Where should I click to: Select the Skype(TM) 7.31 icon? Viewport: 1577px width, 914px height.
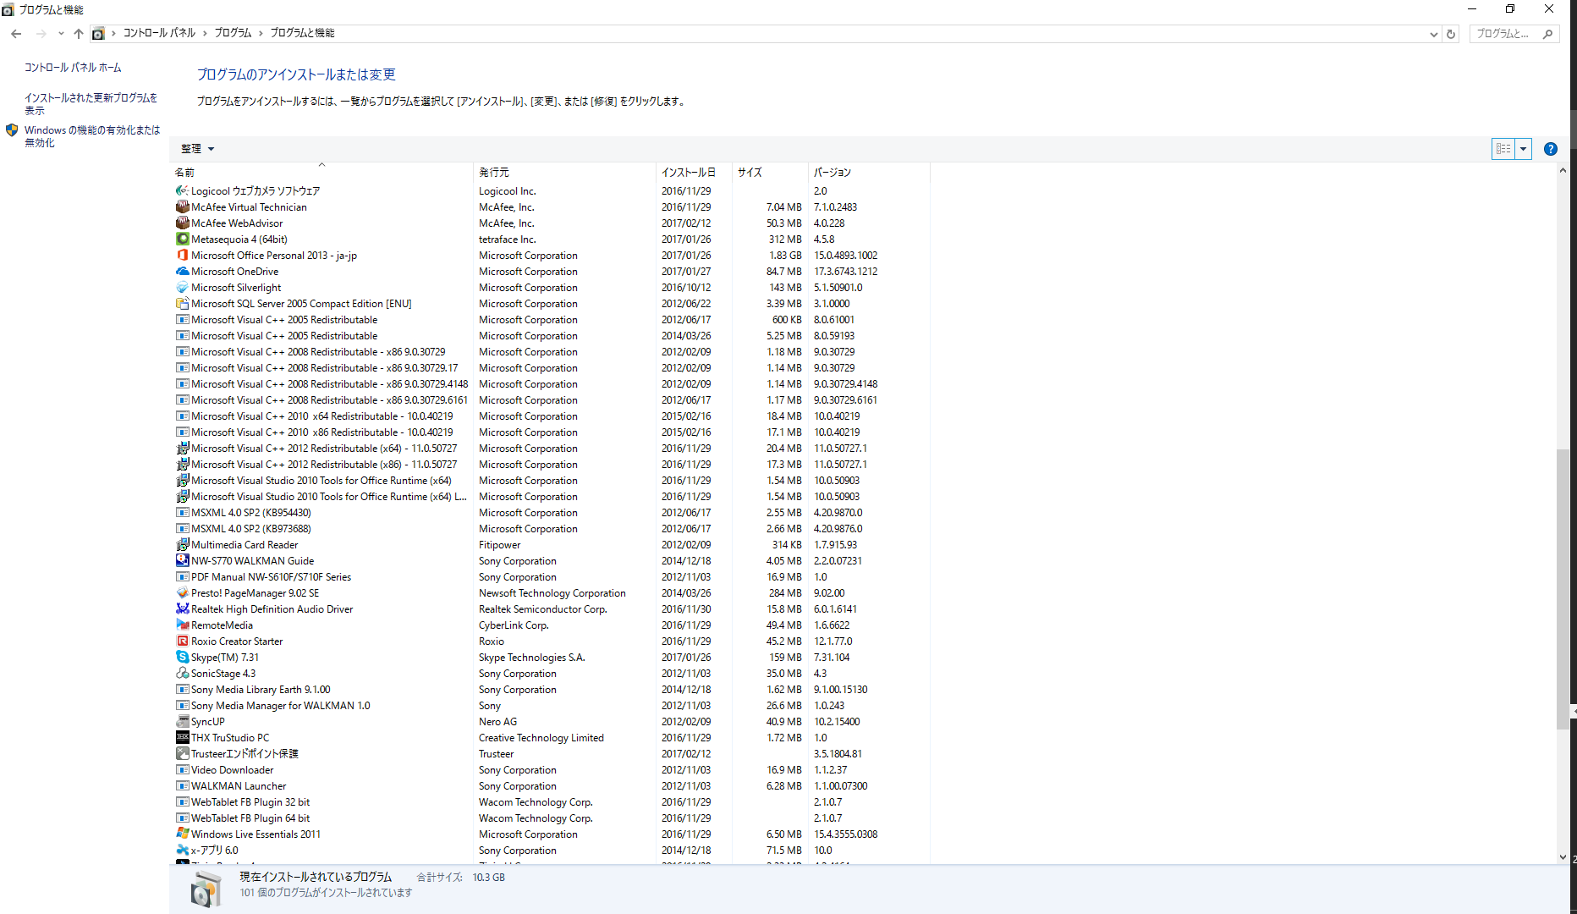[182, 658]
